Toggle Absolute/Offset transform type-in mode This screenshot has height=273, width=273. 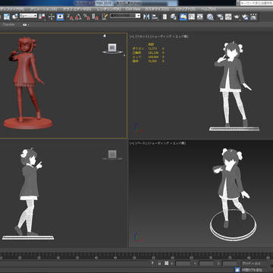166,263
